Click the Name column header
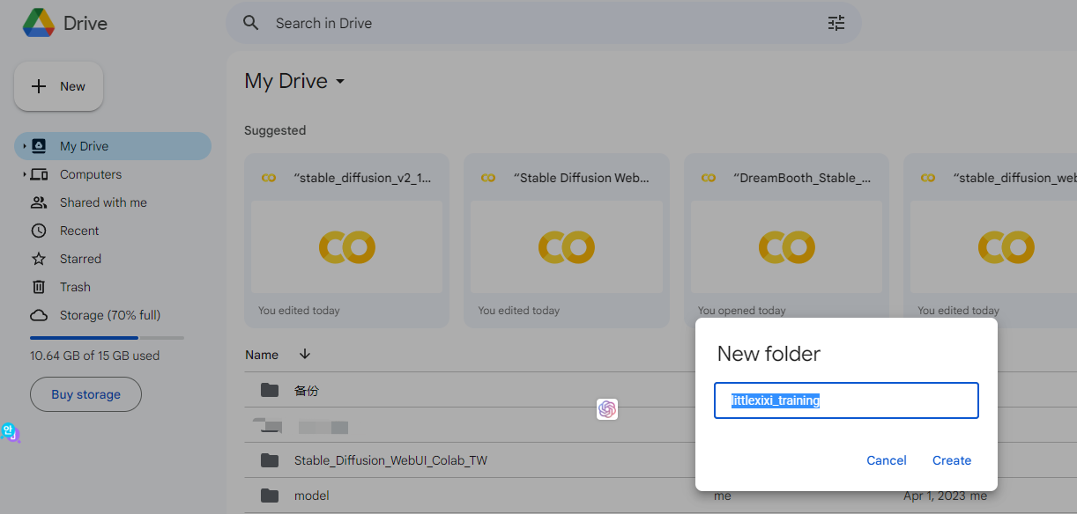The height and width of the screenshot is (514, 1077). point(262,355)
